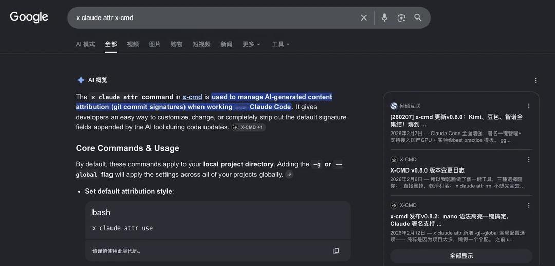Switch to 视频 tab
Screen dimensions: 555x266
133,44
